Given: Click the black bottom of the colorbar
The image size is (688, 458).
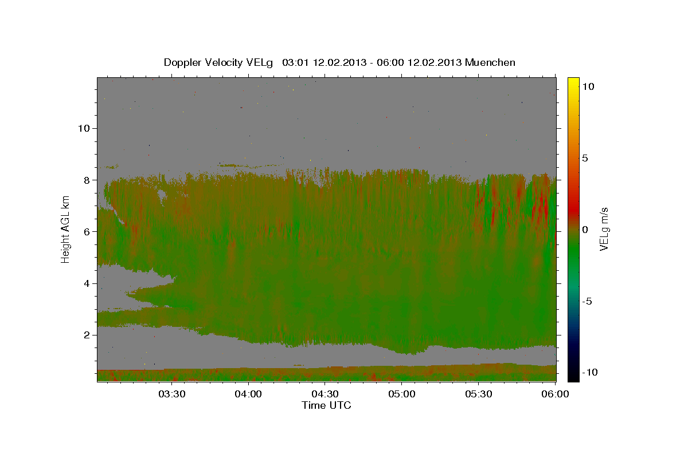Looking at the screenshot, I should pos(573,376).
